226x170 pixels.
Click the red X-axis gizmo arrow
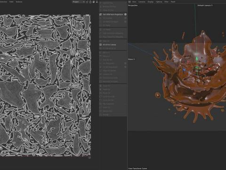[209, 69]
